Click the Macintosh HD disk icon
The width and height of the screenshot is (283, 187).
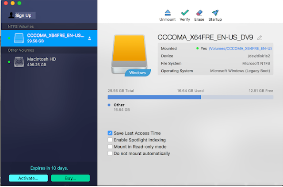(19, 62)
